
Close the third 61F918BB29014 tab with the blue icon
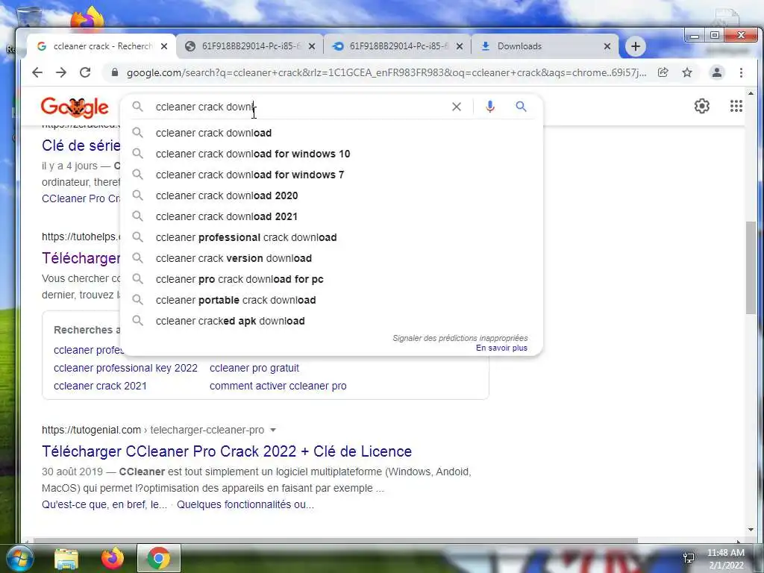click(460, 46)
